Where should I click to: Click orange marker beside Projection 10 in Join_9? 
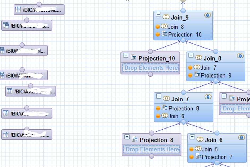click(x=158, y=35)
